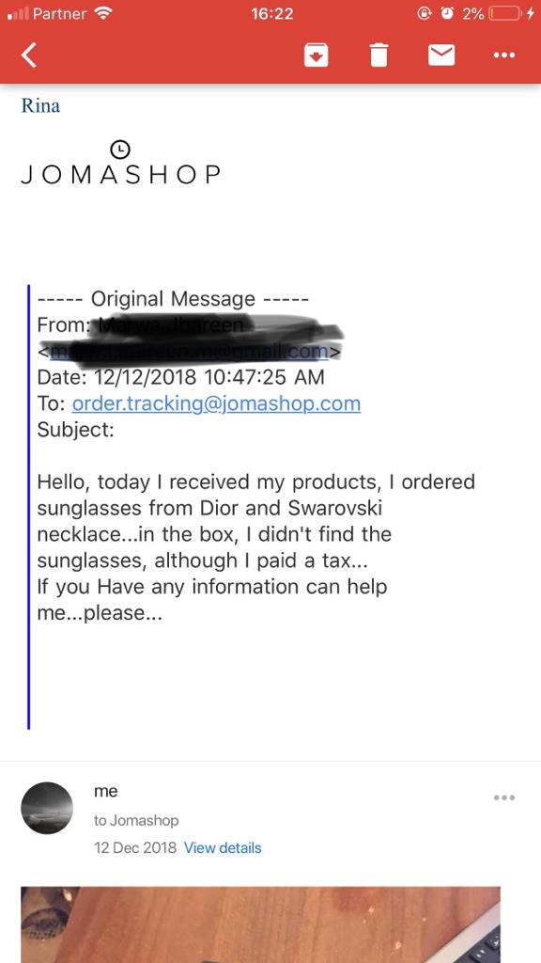This screenshot has width=541, height=963.
Task: Tap the Wi-Fi indicator in status bar
Action: 105,13
